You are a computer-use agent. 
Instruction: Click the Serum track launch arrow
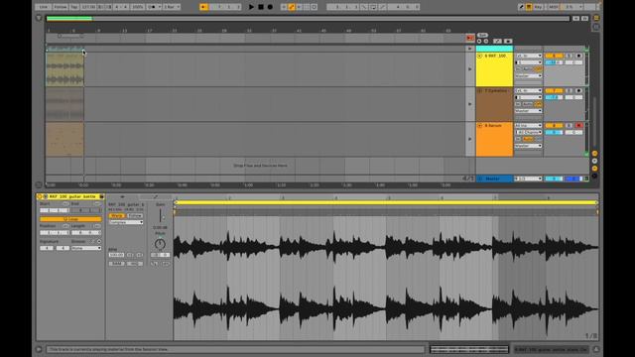tap(469, 139)
